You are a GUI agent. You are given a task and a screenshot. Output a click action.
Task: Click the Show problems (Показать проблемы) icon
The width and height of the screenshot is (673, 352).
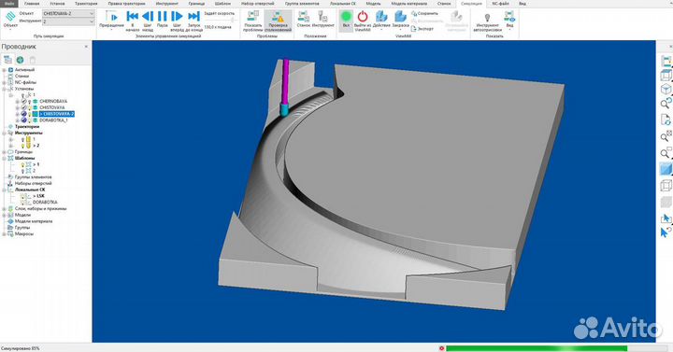click(252, 16)
